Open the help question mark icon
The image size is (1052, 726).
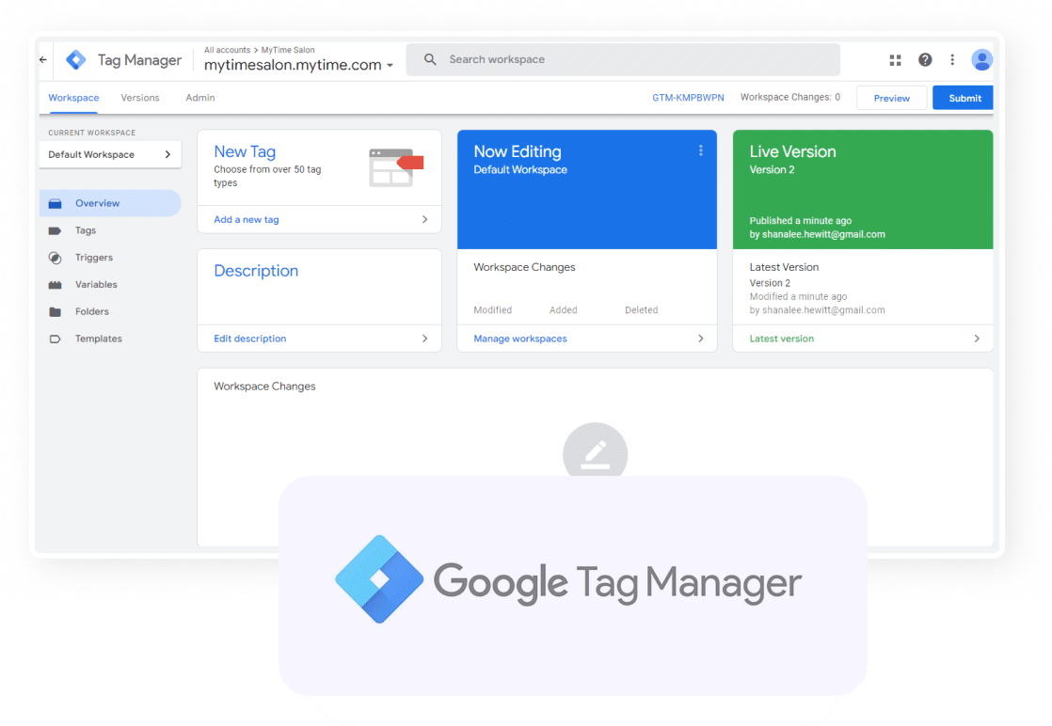coord(925,59)
